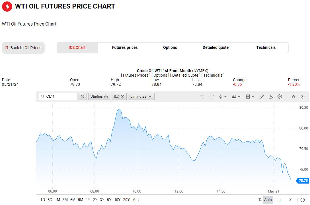
Task: Toggle percent scale on the chart
Action: (x=260, y=200)
